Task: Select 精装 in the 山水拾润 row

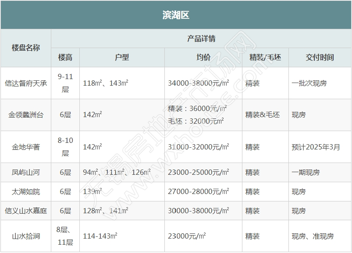Action: click(252, 236)
